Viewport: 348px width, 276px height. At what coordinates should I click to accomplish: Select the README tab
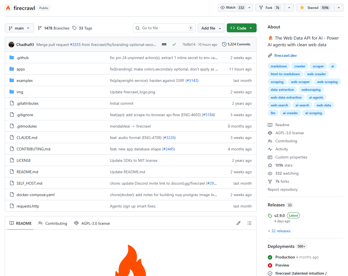[x=21, y=223]
